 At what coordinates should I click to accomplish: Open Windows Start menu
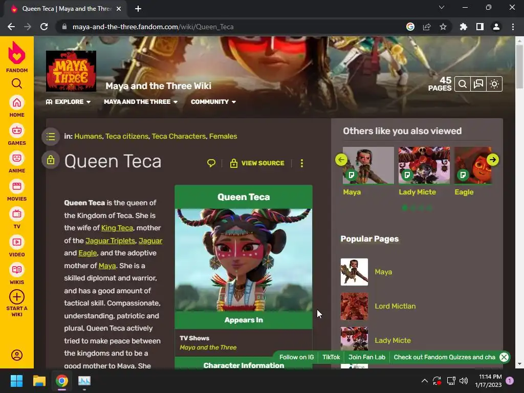(16, 381)
